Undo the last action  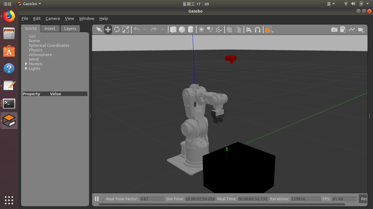(x=137, y=29)
